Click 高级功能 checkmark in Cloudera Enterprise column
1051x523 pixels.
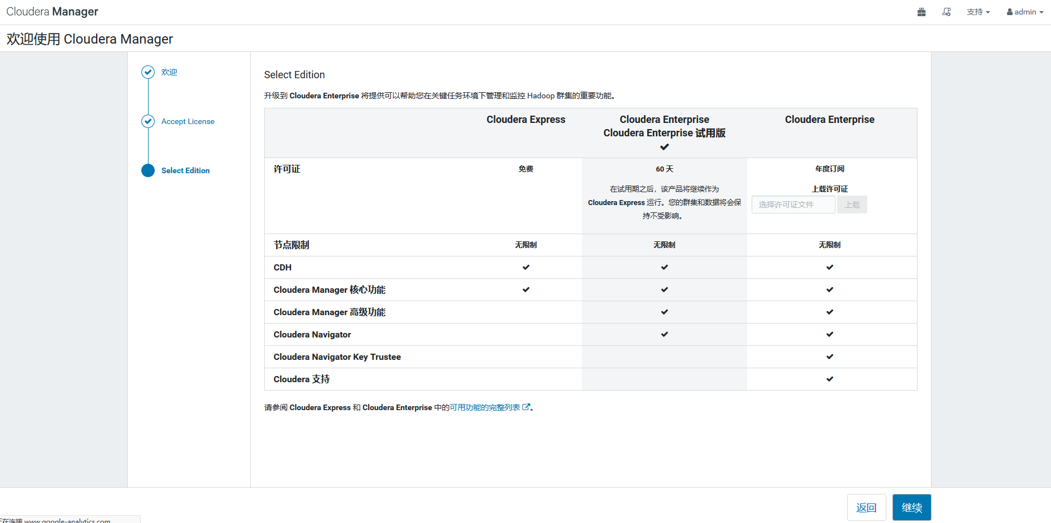830,312
